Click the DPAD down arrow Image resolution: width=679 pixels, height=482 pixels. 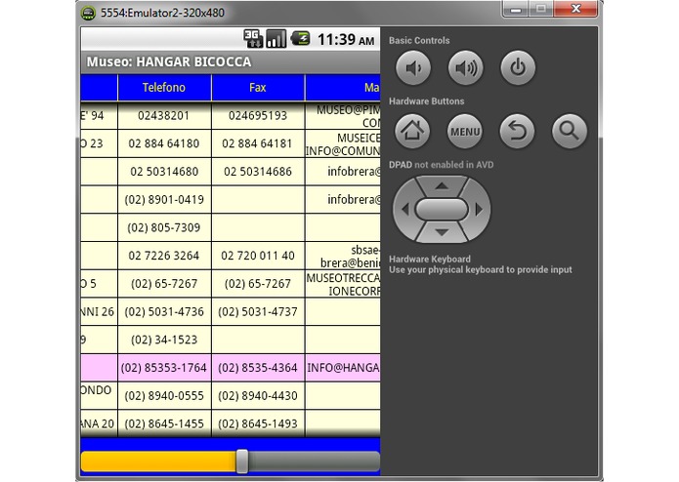tap(442, 232)
